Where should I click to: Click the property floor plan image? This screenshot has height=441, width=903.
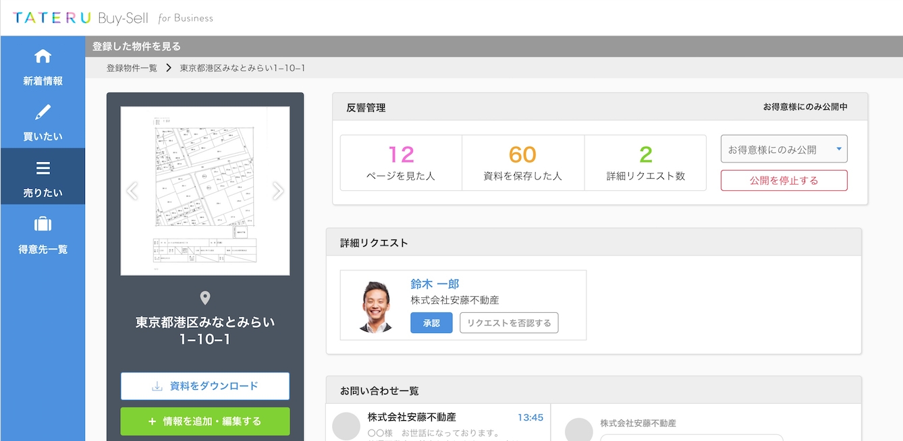coord(204,191)
